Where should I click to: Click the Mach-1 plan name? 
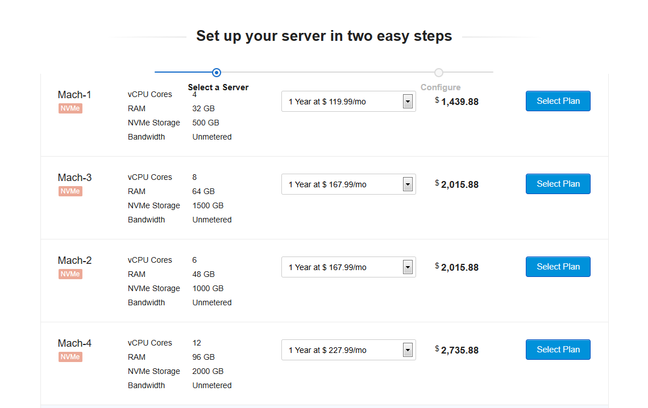pyautogui.click(x=74, y=95)
